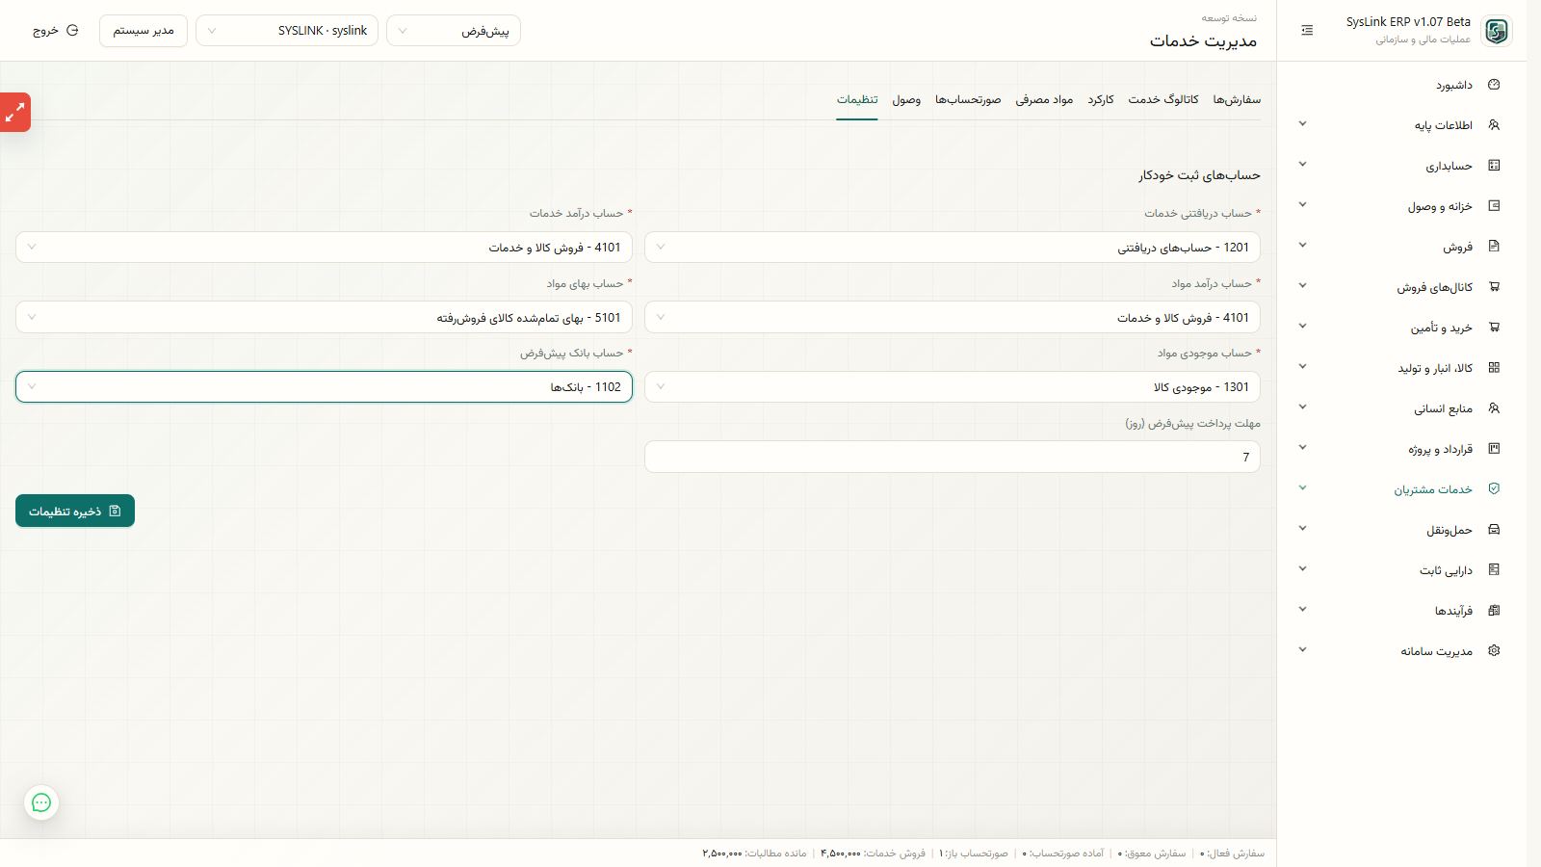Open the مدیریت سامانه sidebar item
The height and width of the screenshot is (867, 1541).
click(1401, 651)
